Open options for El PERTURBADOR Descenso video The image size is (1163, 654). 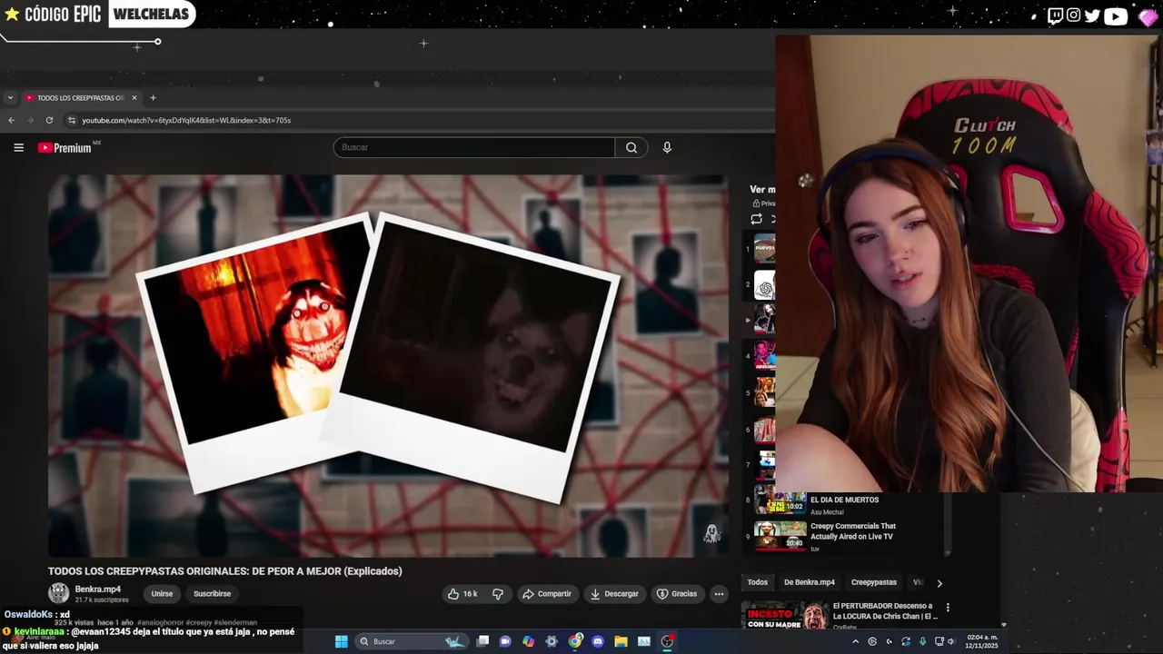(x=948, y=608)
